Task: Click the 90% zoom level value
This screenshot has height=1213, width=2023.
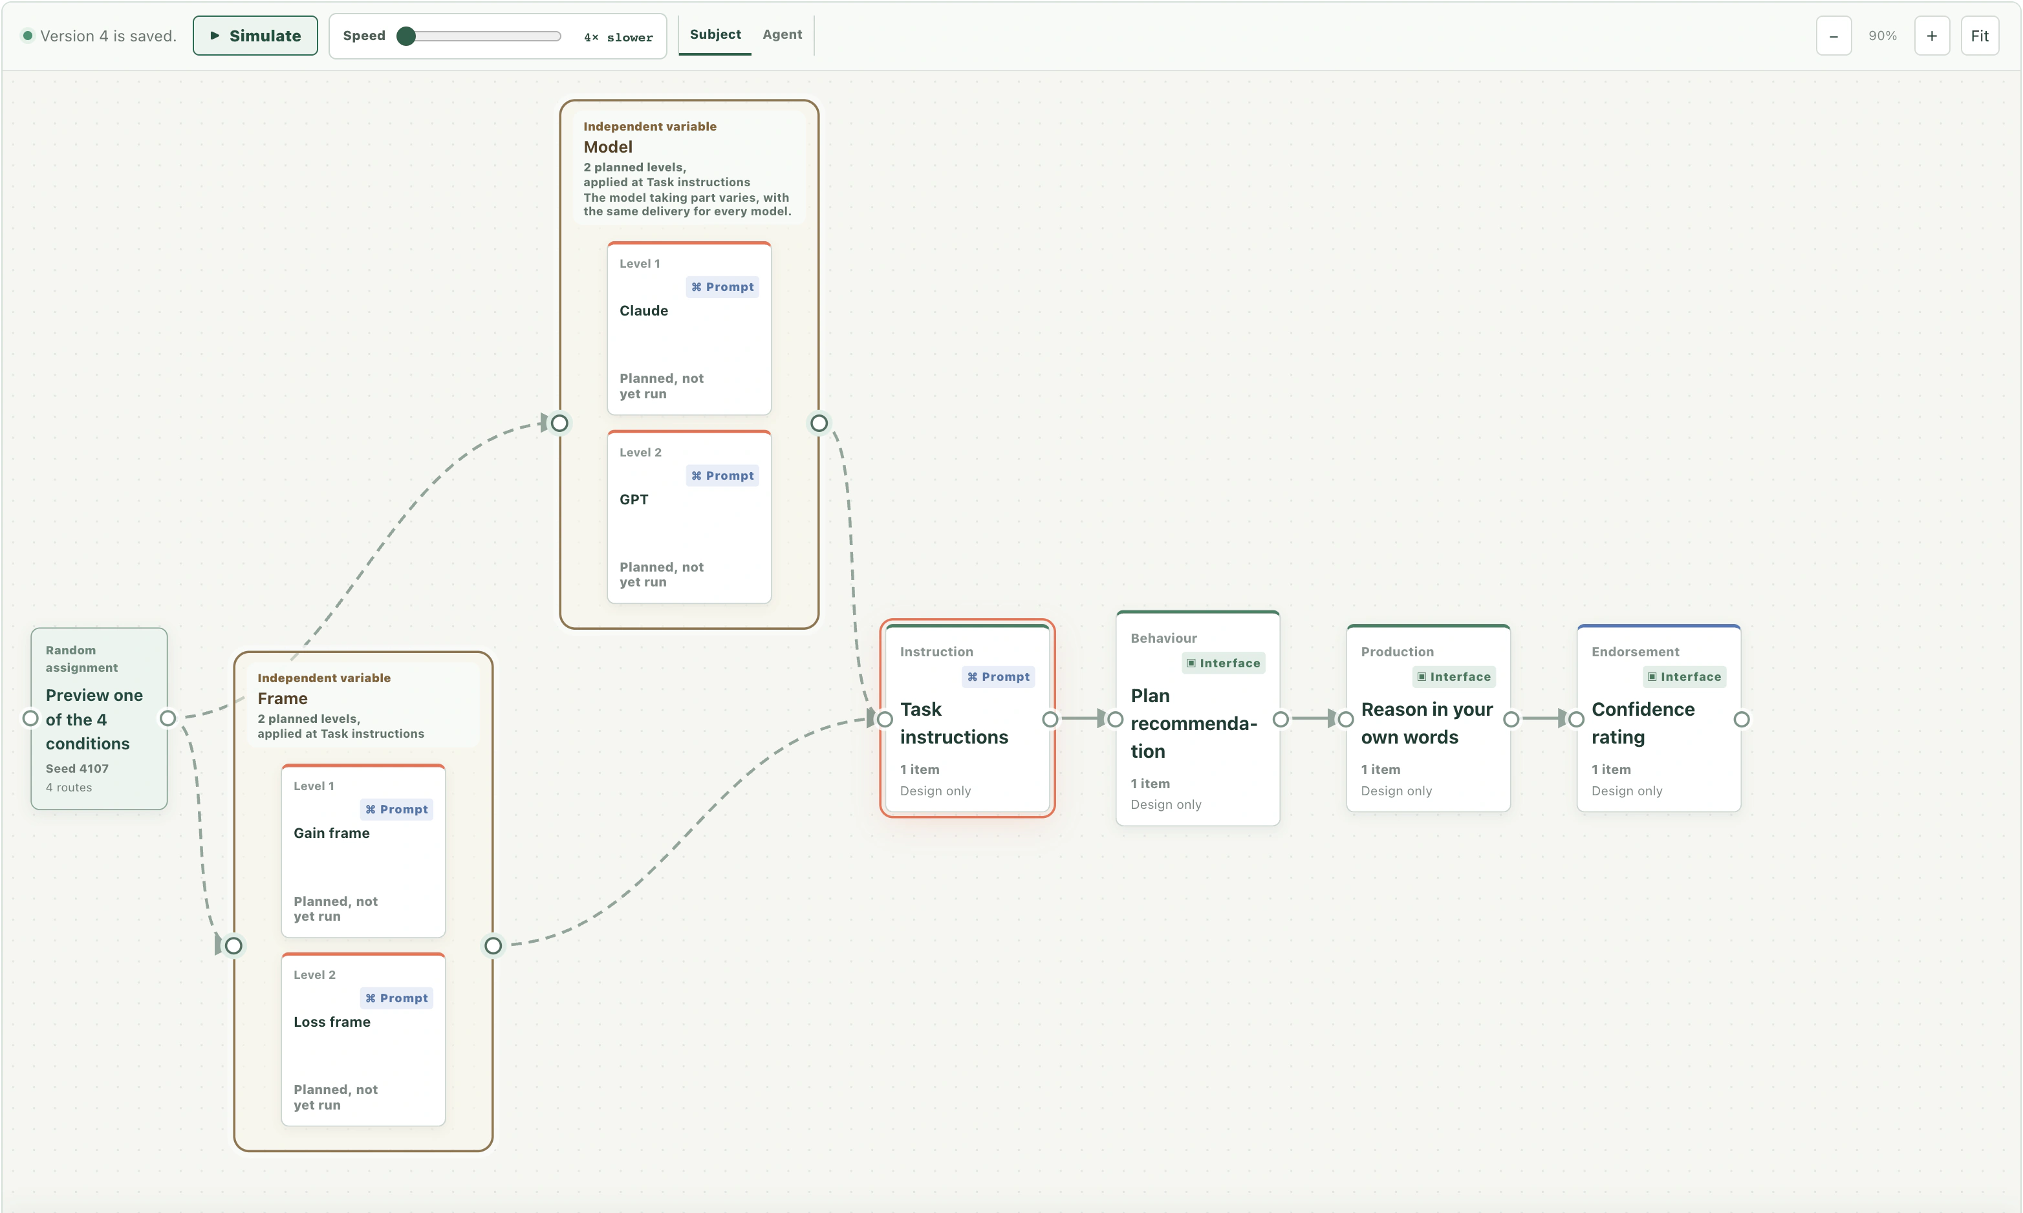Action: (1883, 36)
